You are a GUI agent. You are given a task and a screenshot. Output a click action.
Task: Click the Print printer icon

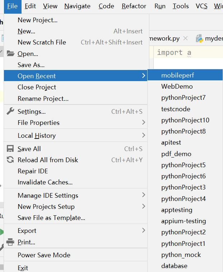tap(10, 242)
